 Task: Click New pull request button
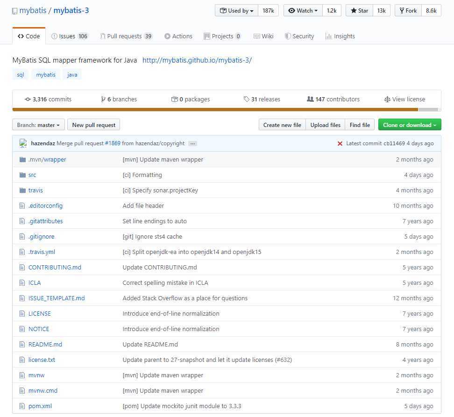point(94,125)
